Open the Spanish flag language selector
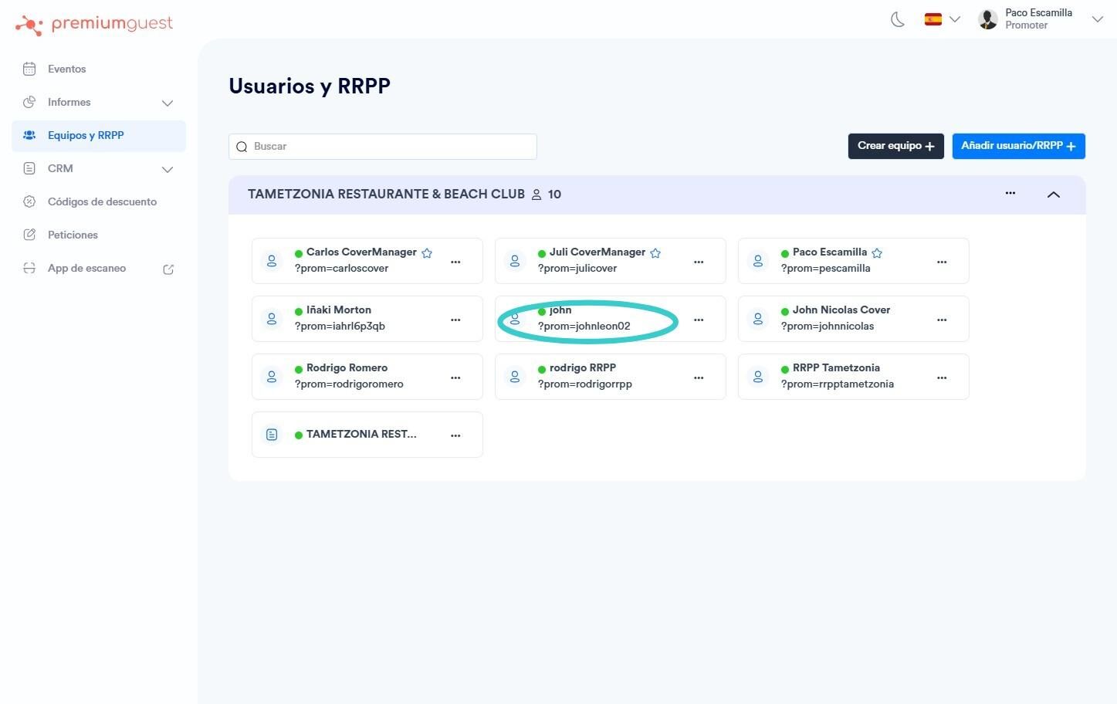 point(942,19)
